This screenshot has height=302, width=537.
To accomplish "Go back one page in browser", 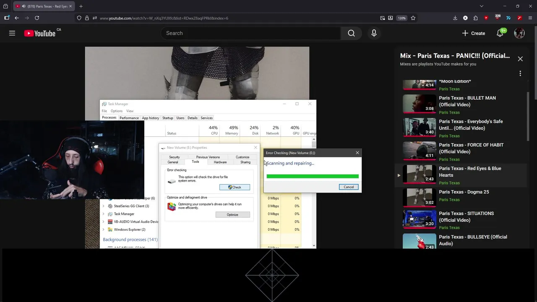I will pyautogui.click(x=17, y=18).
